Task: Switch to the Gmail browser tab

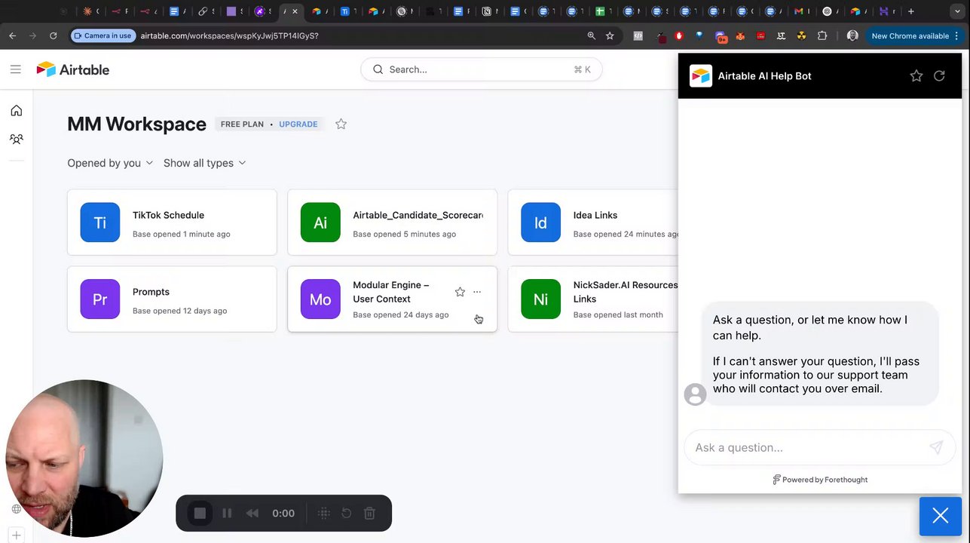Action: pos(799,11)
